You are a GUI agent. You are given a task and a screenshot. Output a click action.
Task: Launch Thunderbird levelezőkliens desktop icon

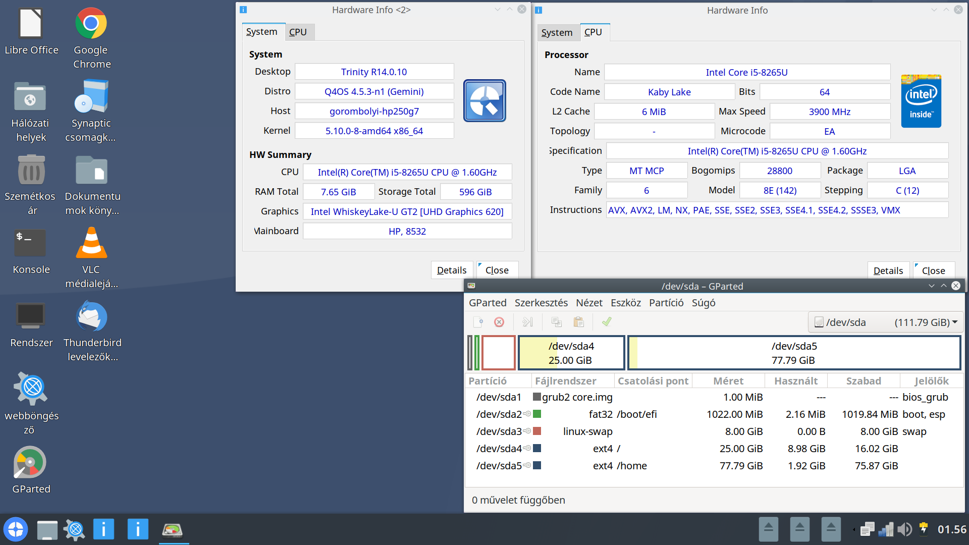(92, 331)
